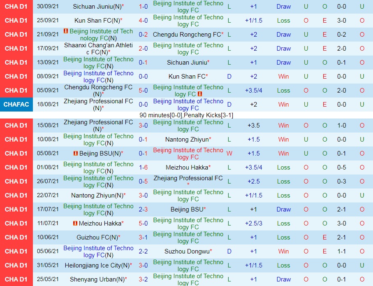Click the +2.5 handicap on 26/07/21
The height and width of the screenshot is (286, 373).
[x=254, y=181]
